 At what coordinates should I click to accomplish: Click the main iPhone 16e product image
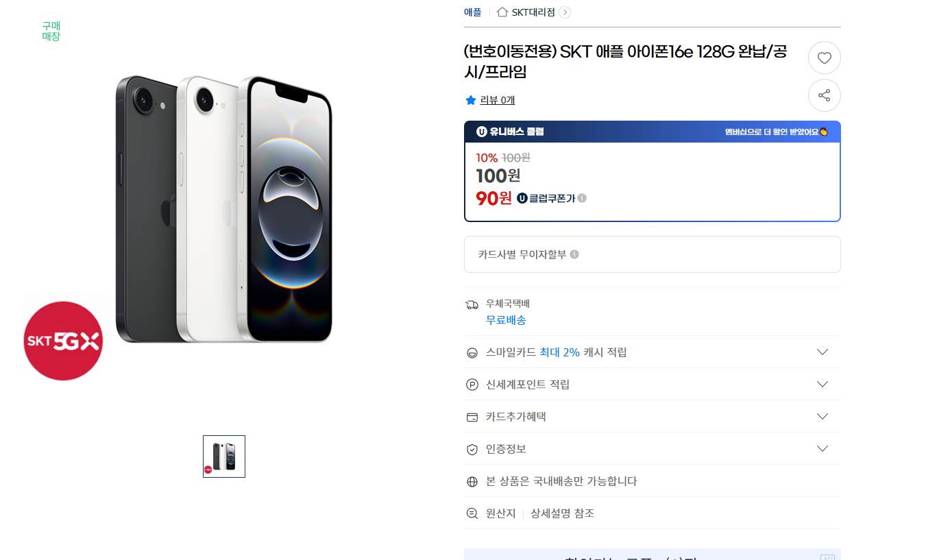[223, 209]
